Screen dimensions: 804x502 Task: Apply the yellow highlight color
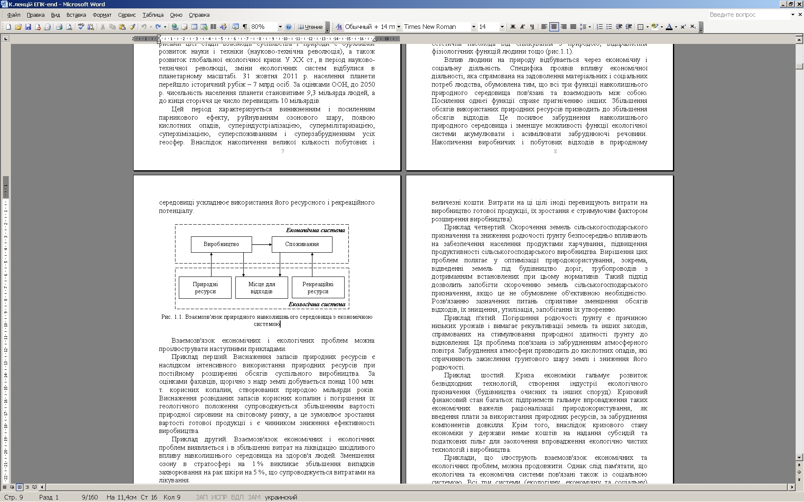[655, 27]
